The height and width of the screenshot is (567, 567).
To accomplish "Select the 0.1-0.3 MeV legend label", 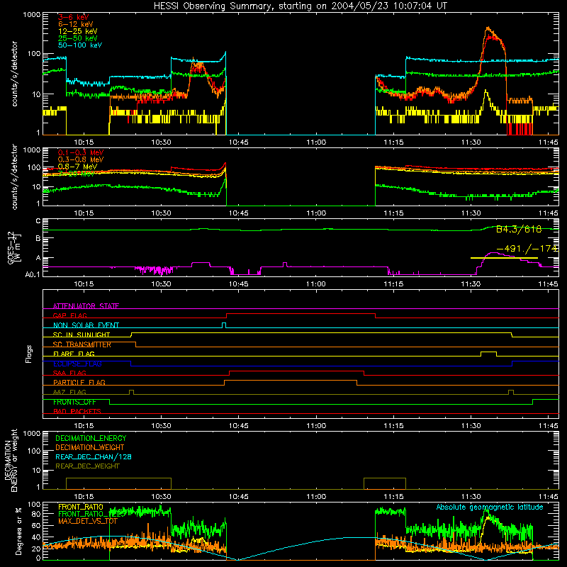I will [x=81, y=152].
